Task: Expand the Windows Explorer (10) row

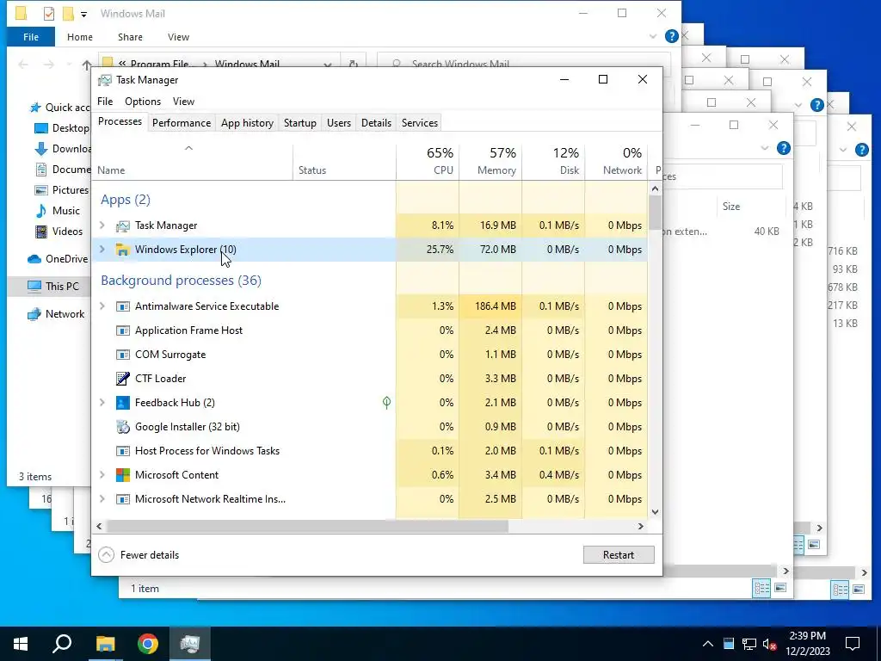Action: (102, 249)
